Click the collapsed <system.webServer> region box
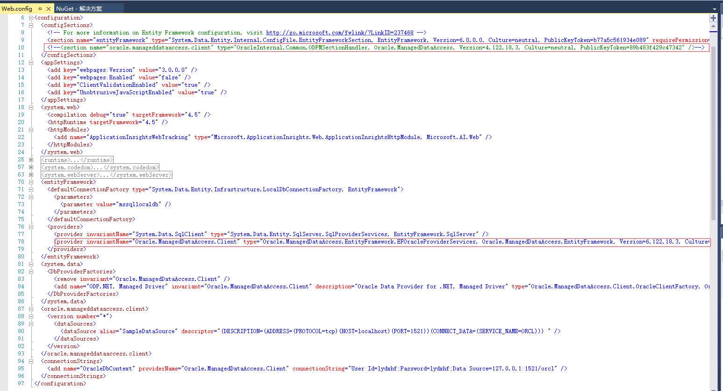The image size is (723, 391). [x=107, y=175]
